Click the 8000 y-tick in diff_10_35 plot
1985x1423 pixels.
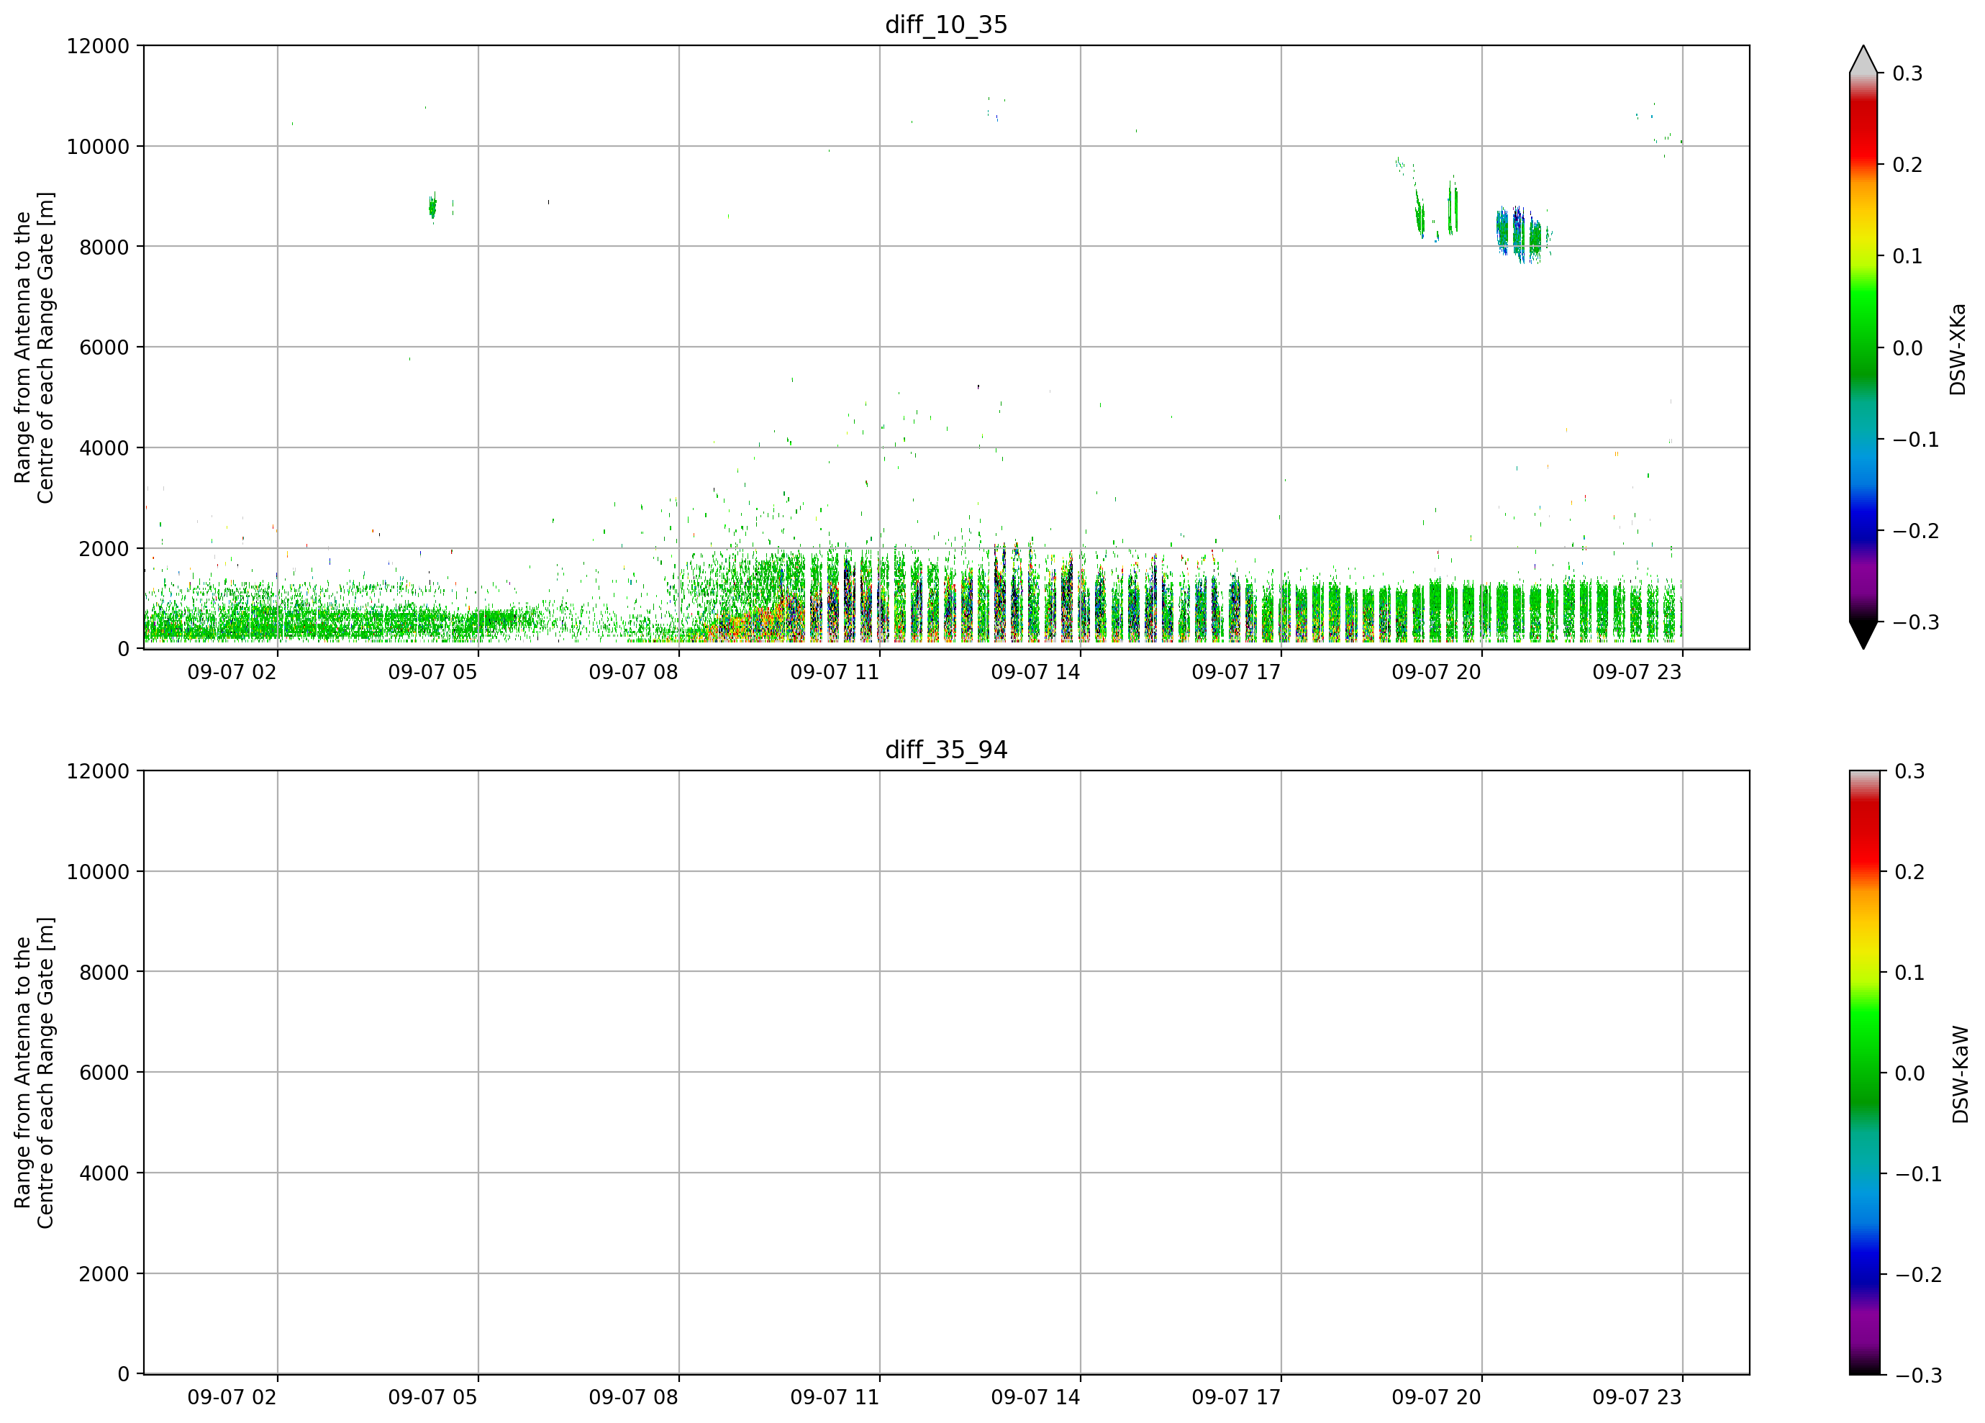click(104, 247)
